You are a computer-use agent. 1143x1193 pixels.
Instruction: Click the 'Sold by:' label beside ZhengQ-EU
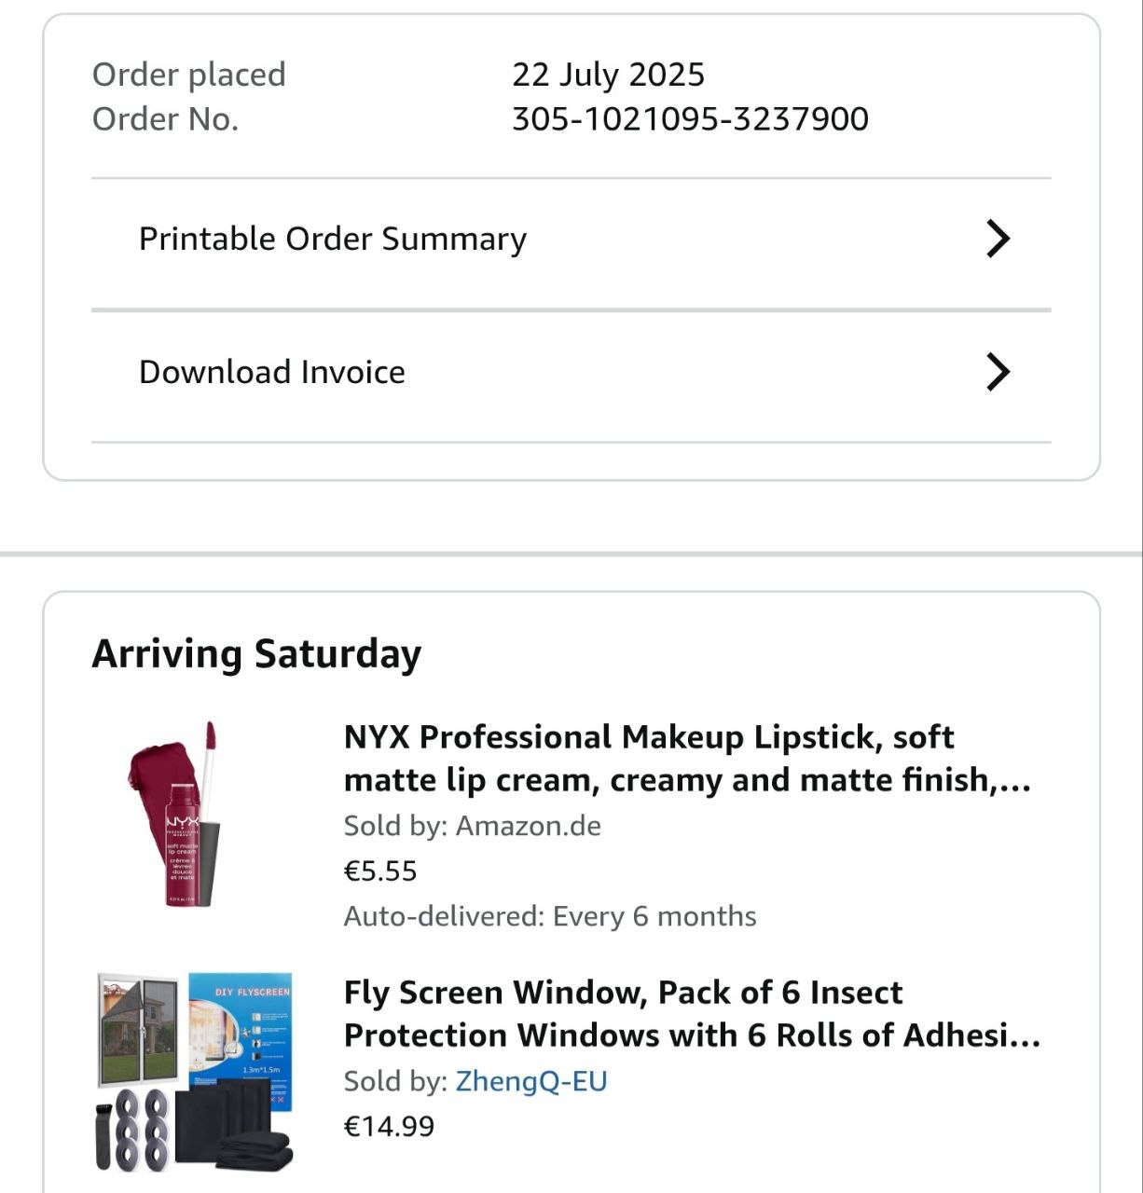point(395,1081)
